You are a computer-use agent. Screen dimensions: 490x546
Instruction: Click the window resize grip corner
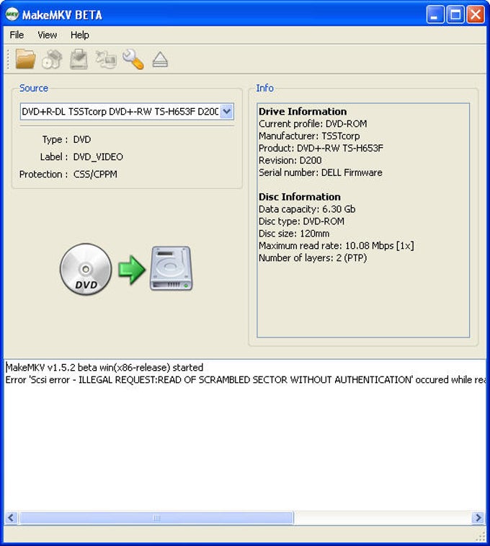[481, 537]
